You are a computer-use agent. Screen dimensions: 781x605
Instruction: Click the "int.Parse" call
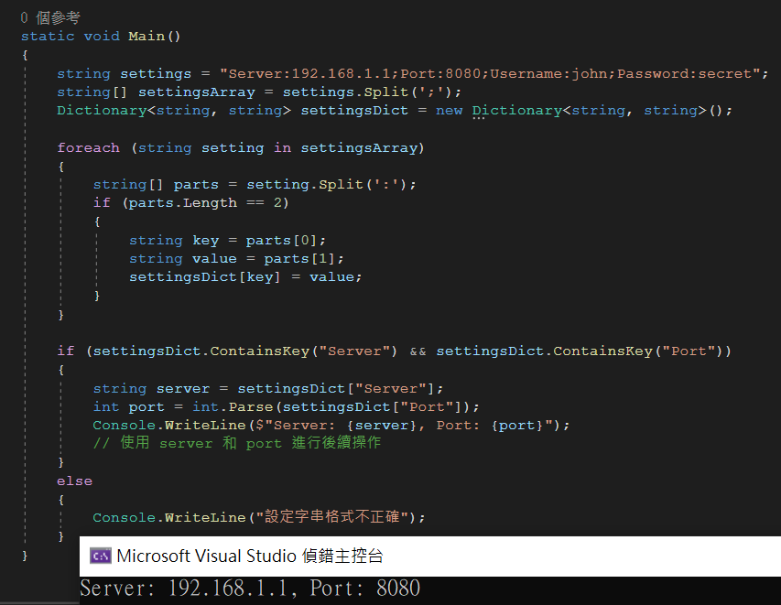pos(233,407)
